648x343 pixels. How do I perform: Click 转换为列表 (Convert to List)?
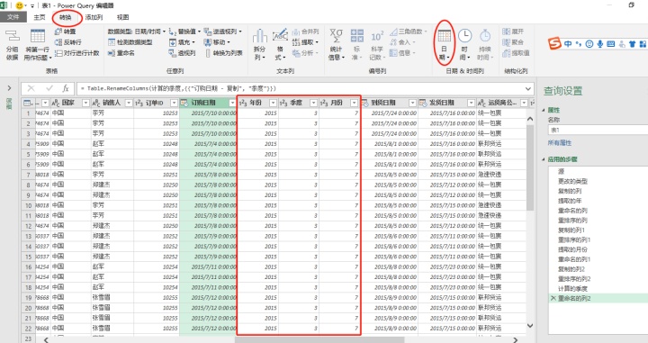224,53
